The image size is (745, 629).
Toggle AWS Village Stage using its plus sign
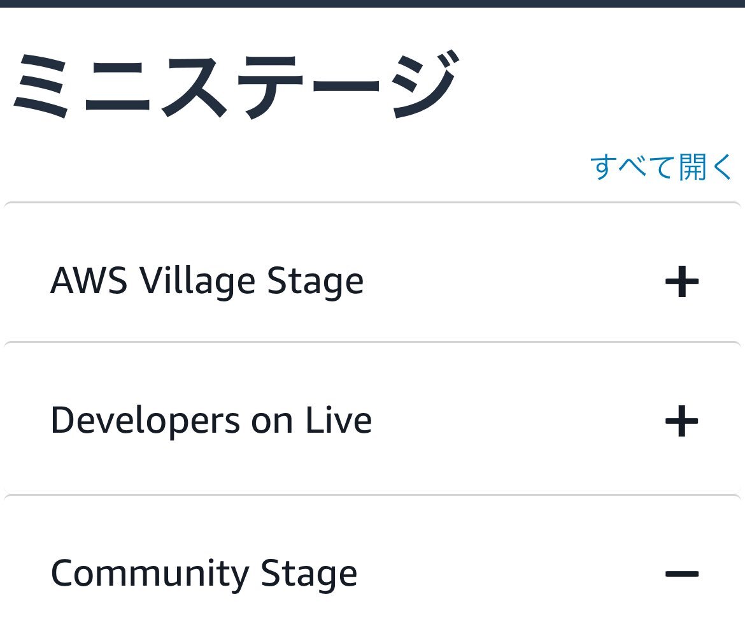click(x=681, y=282)
